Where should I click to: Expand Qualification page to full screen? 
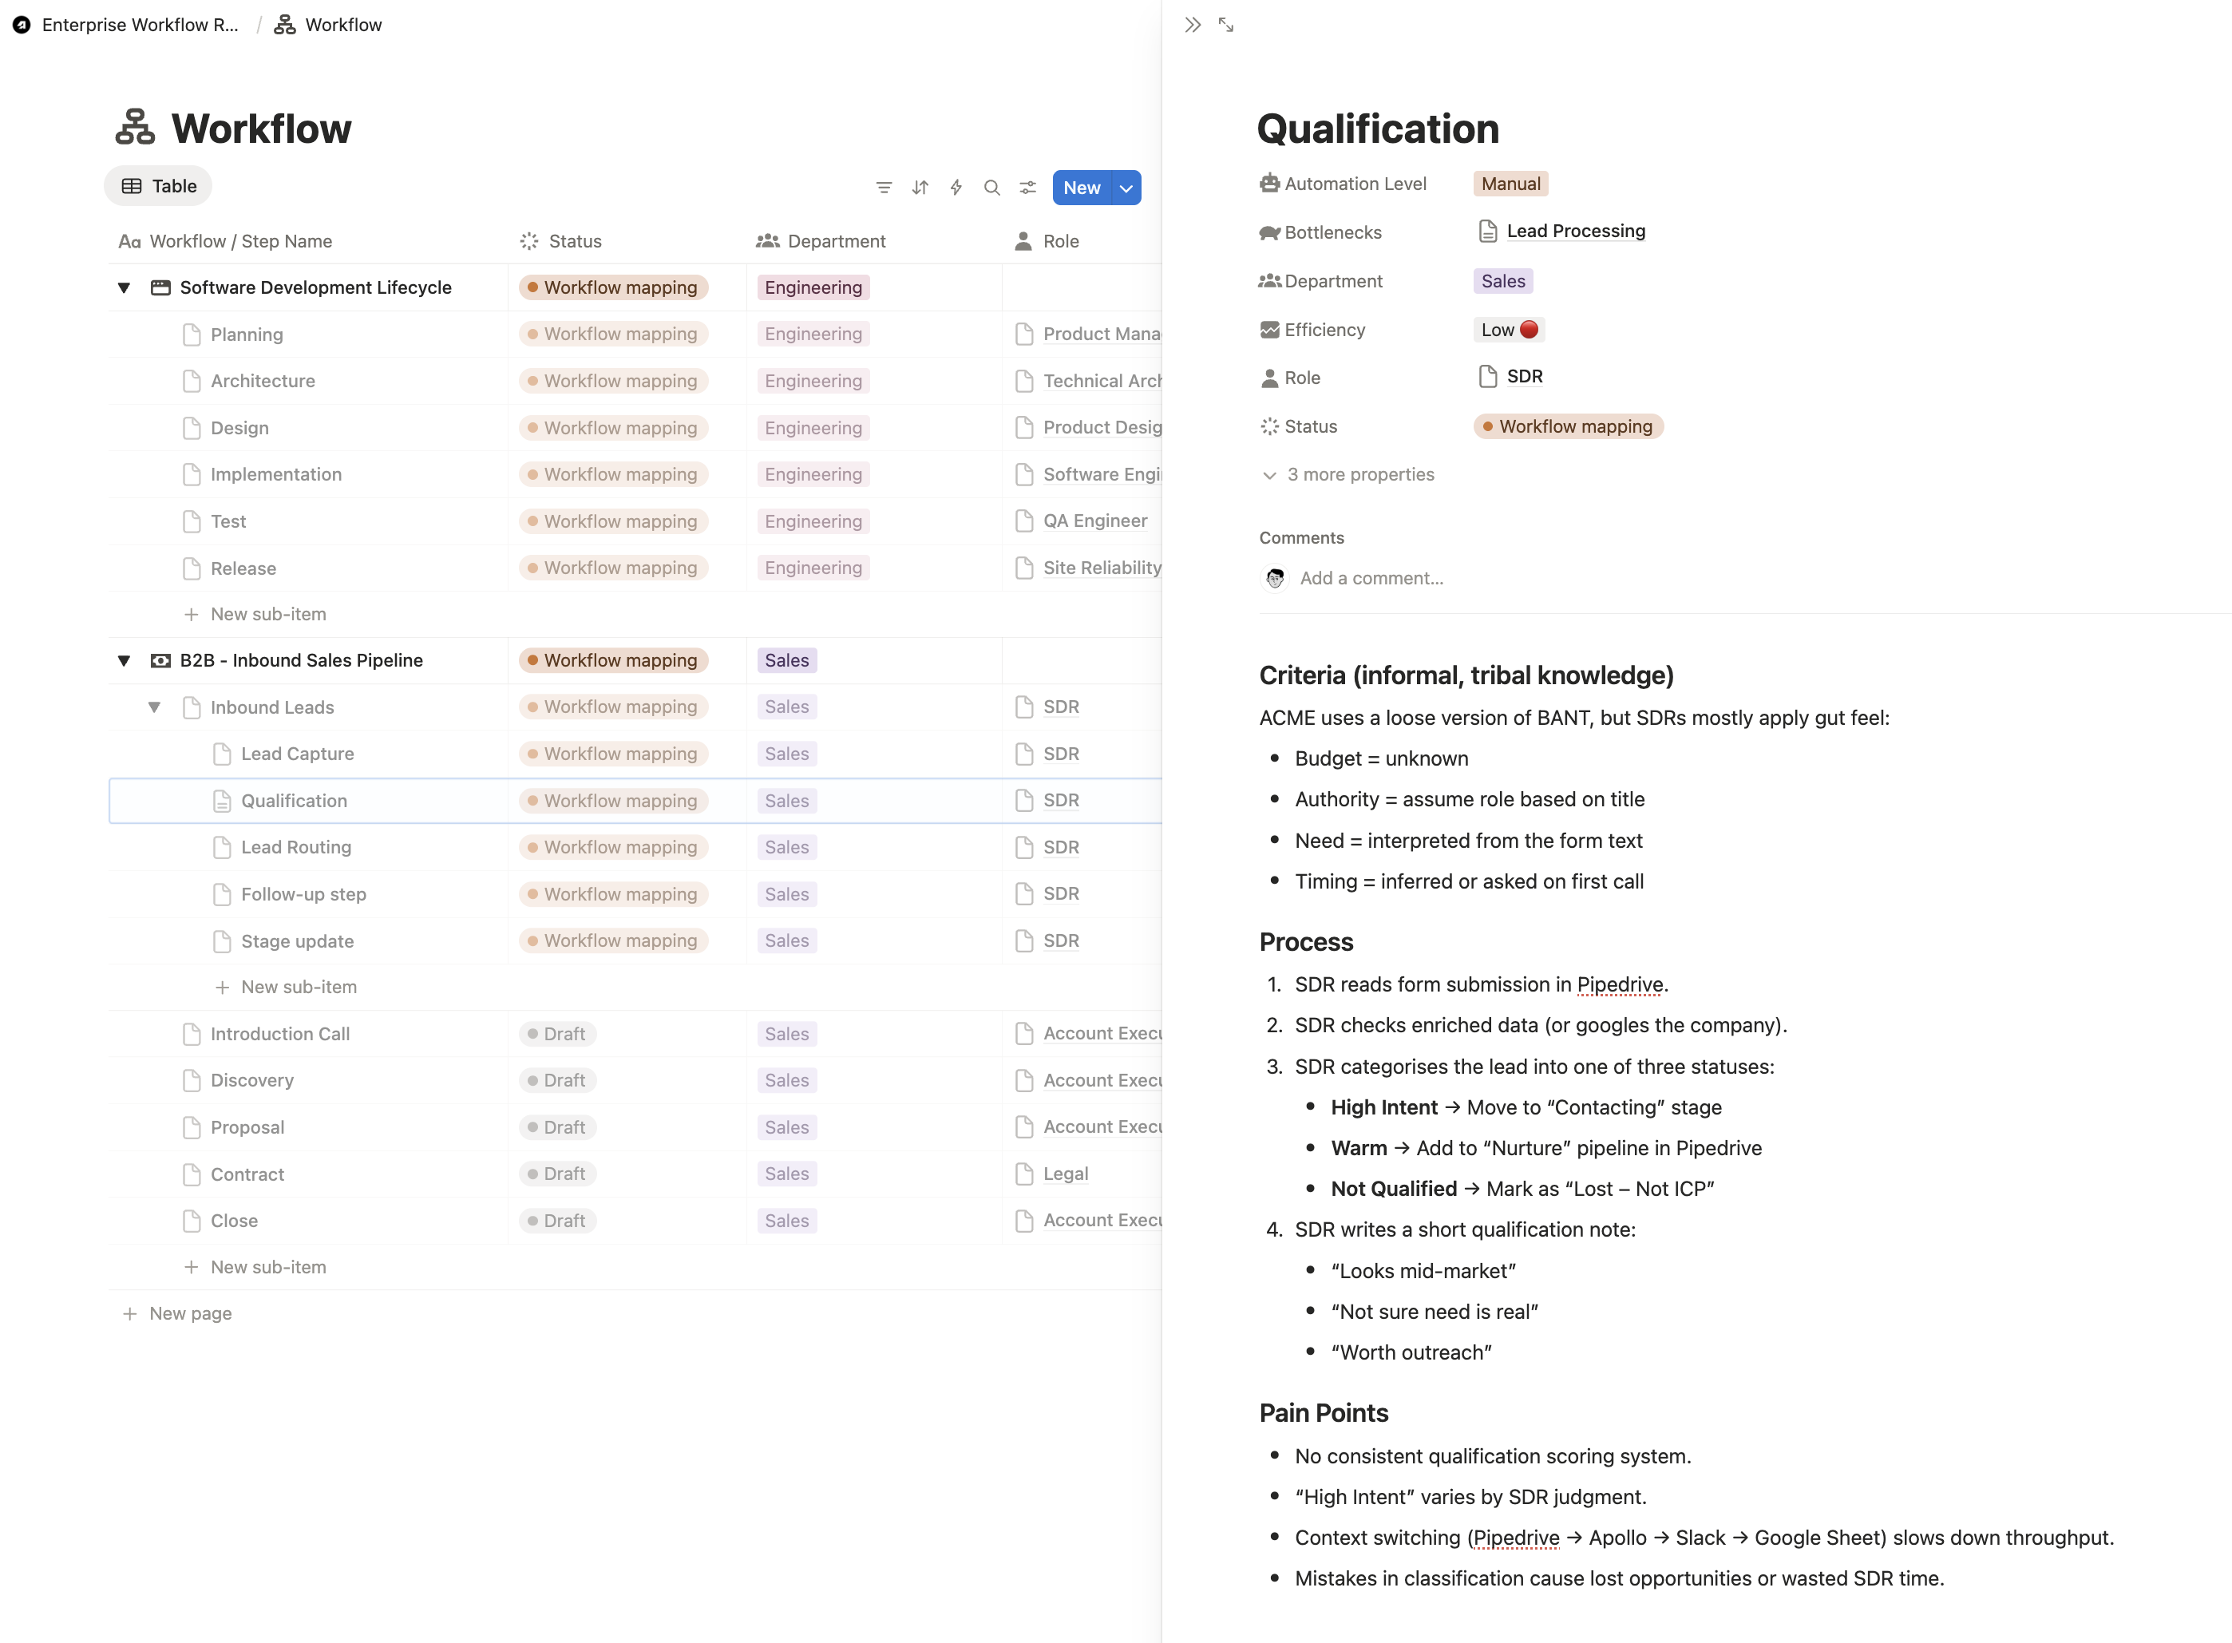[x=1226, y=25]
